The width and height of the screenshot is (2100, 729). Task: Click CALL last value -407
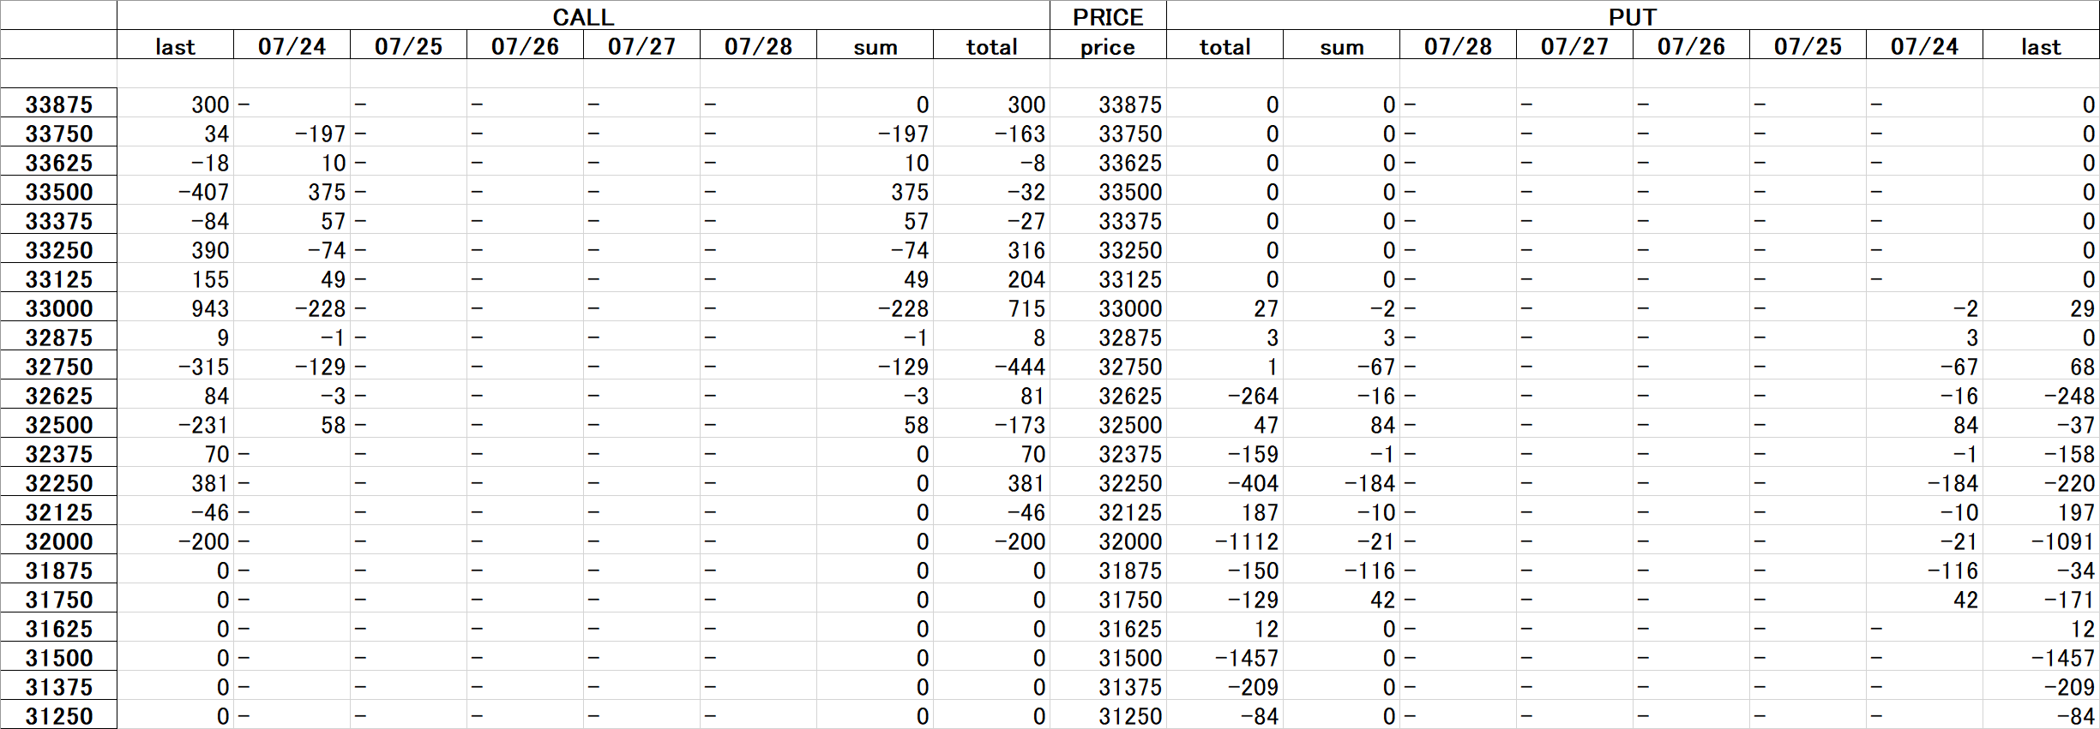(x=203, y=191)
